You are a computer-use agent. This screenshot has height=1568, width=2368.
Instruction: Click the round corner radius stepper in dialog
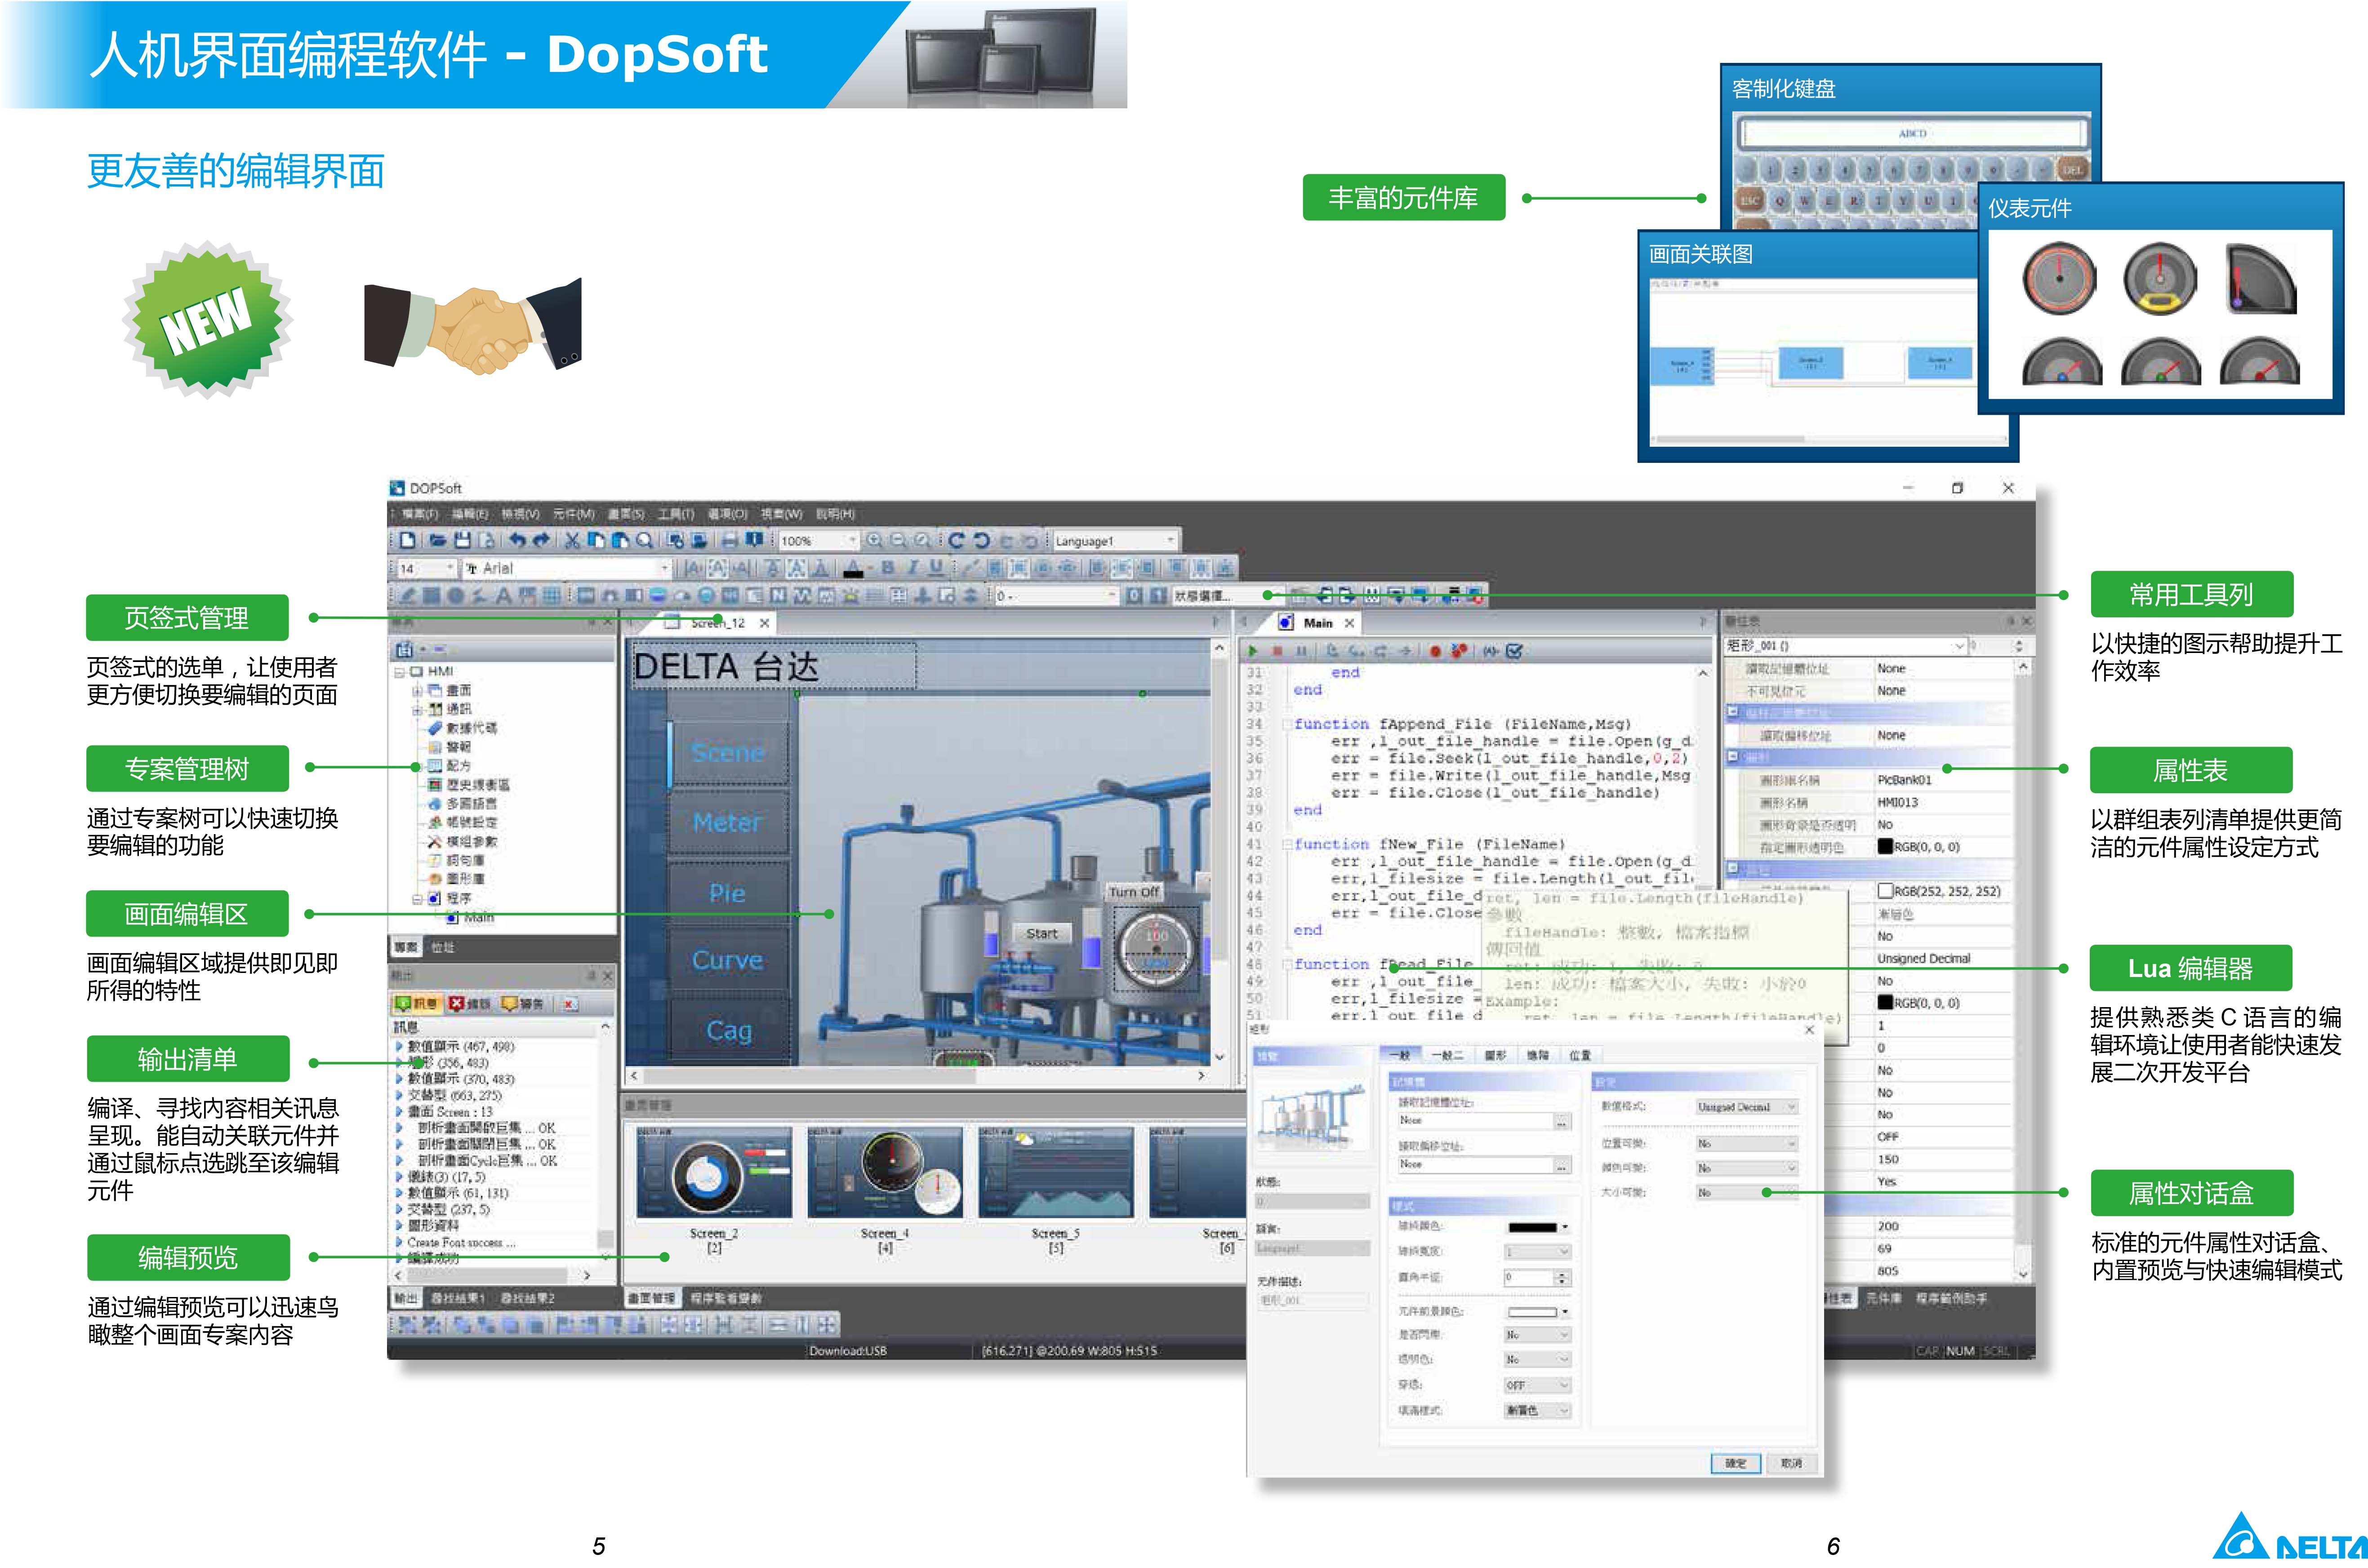pos(1562,1278)
